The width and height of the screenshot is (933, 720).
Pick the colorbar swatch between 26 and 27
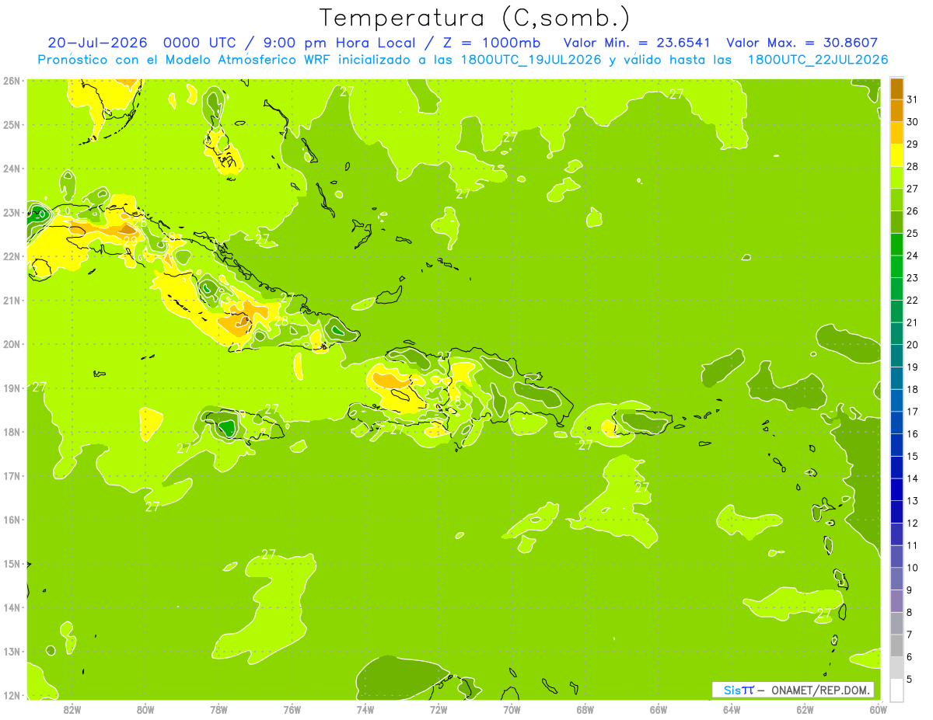896,200
